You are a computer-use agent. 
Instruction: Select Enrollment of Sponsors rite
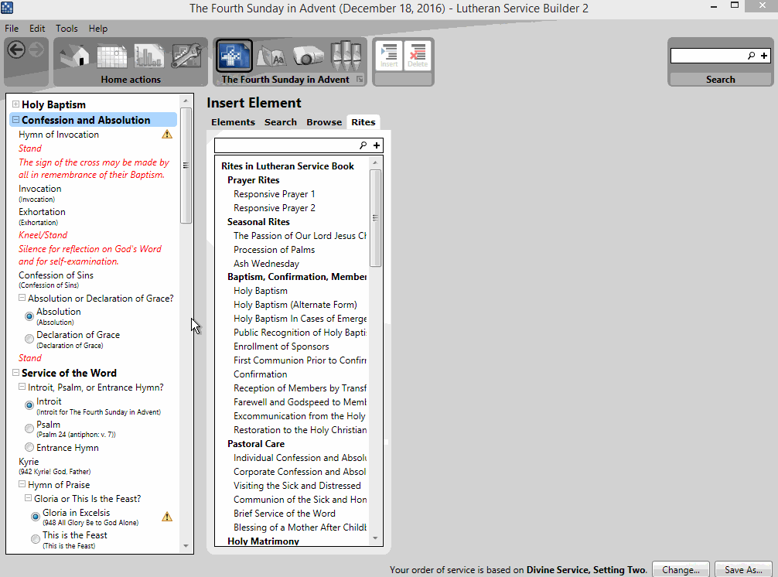(x=281, y=347)
